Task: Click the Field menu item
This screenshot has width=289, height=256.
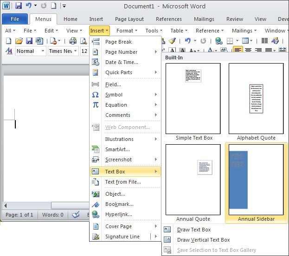Action: (x=125, y=84)
